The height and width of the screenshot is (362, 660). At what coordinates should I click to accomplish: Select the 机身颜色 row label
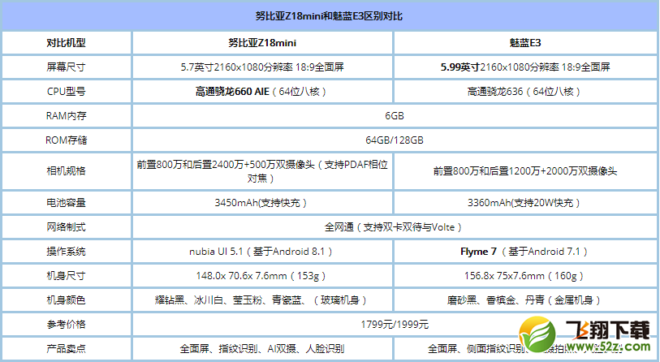[x=67, y=300]
